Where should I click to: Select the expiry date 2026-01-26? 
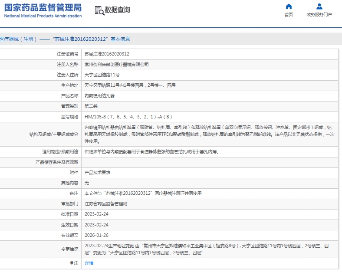tap(96, 236)
